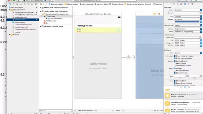Open the Section Index Text color swatch
Screen dimensions: 203x114
(x=177, y=40)
